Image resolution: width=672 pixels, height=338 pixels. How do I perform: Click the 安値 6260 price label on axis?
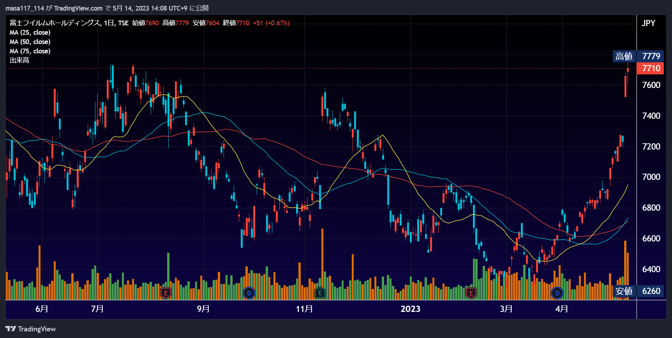pyautogui.click(x=638, y=291)
